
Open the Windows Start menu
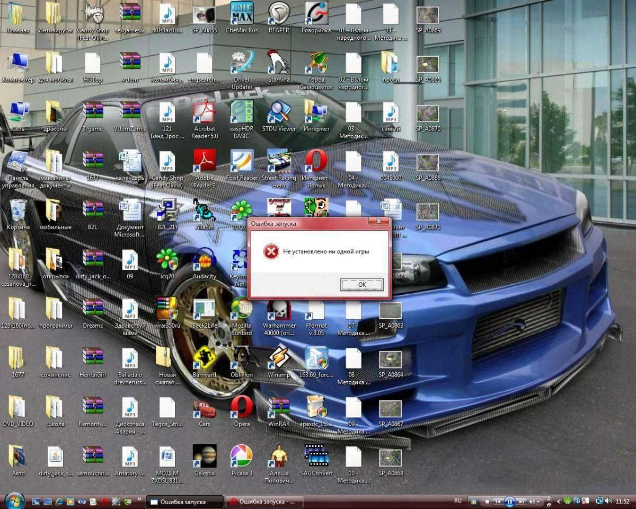pyautogui.click(x=14, y=501)
